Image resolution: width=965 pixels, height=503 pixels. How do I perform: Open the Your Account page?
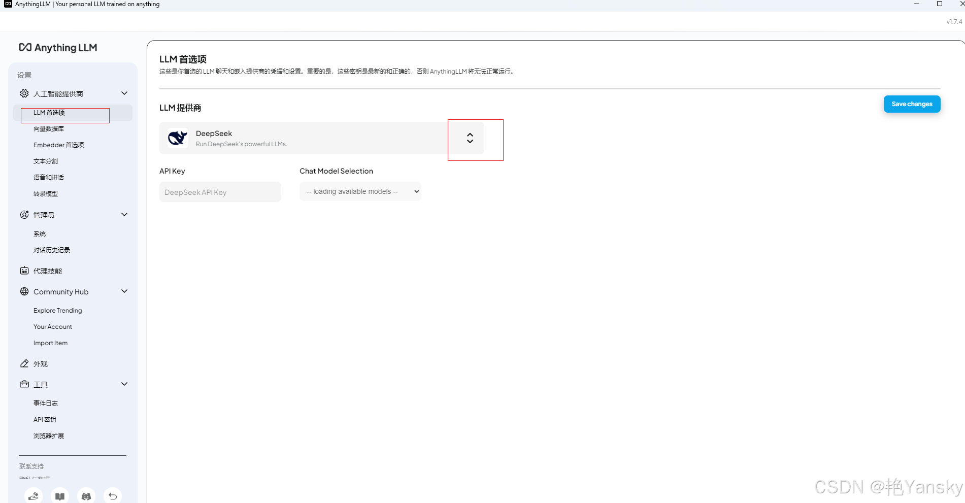[x=53, y=326]
